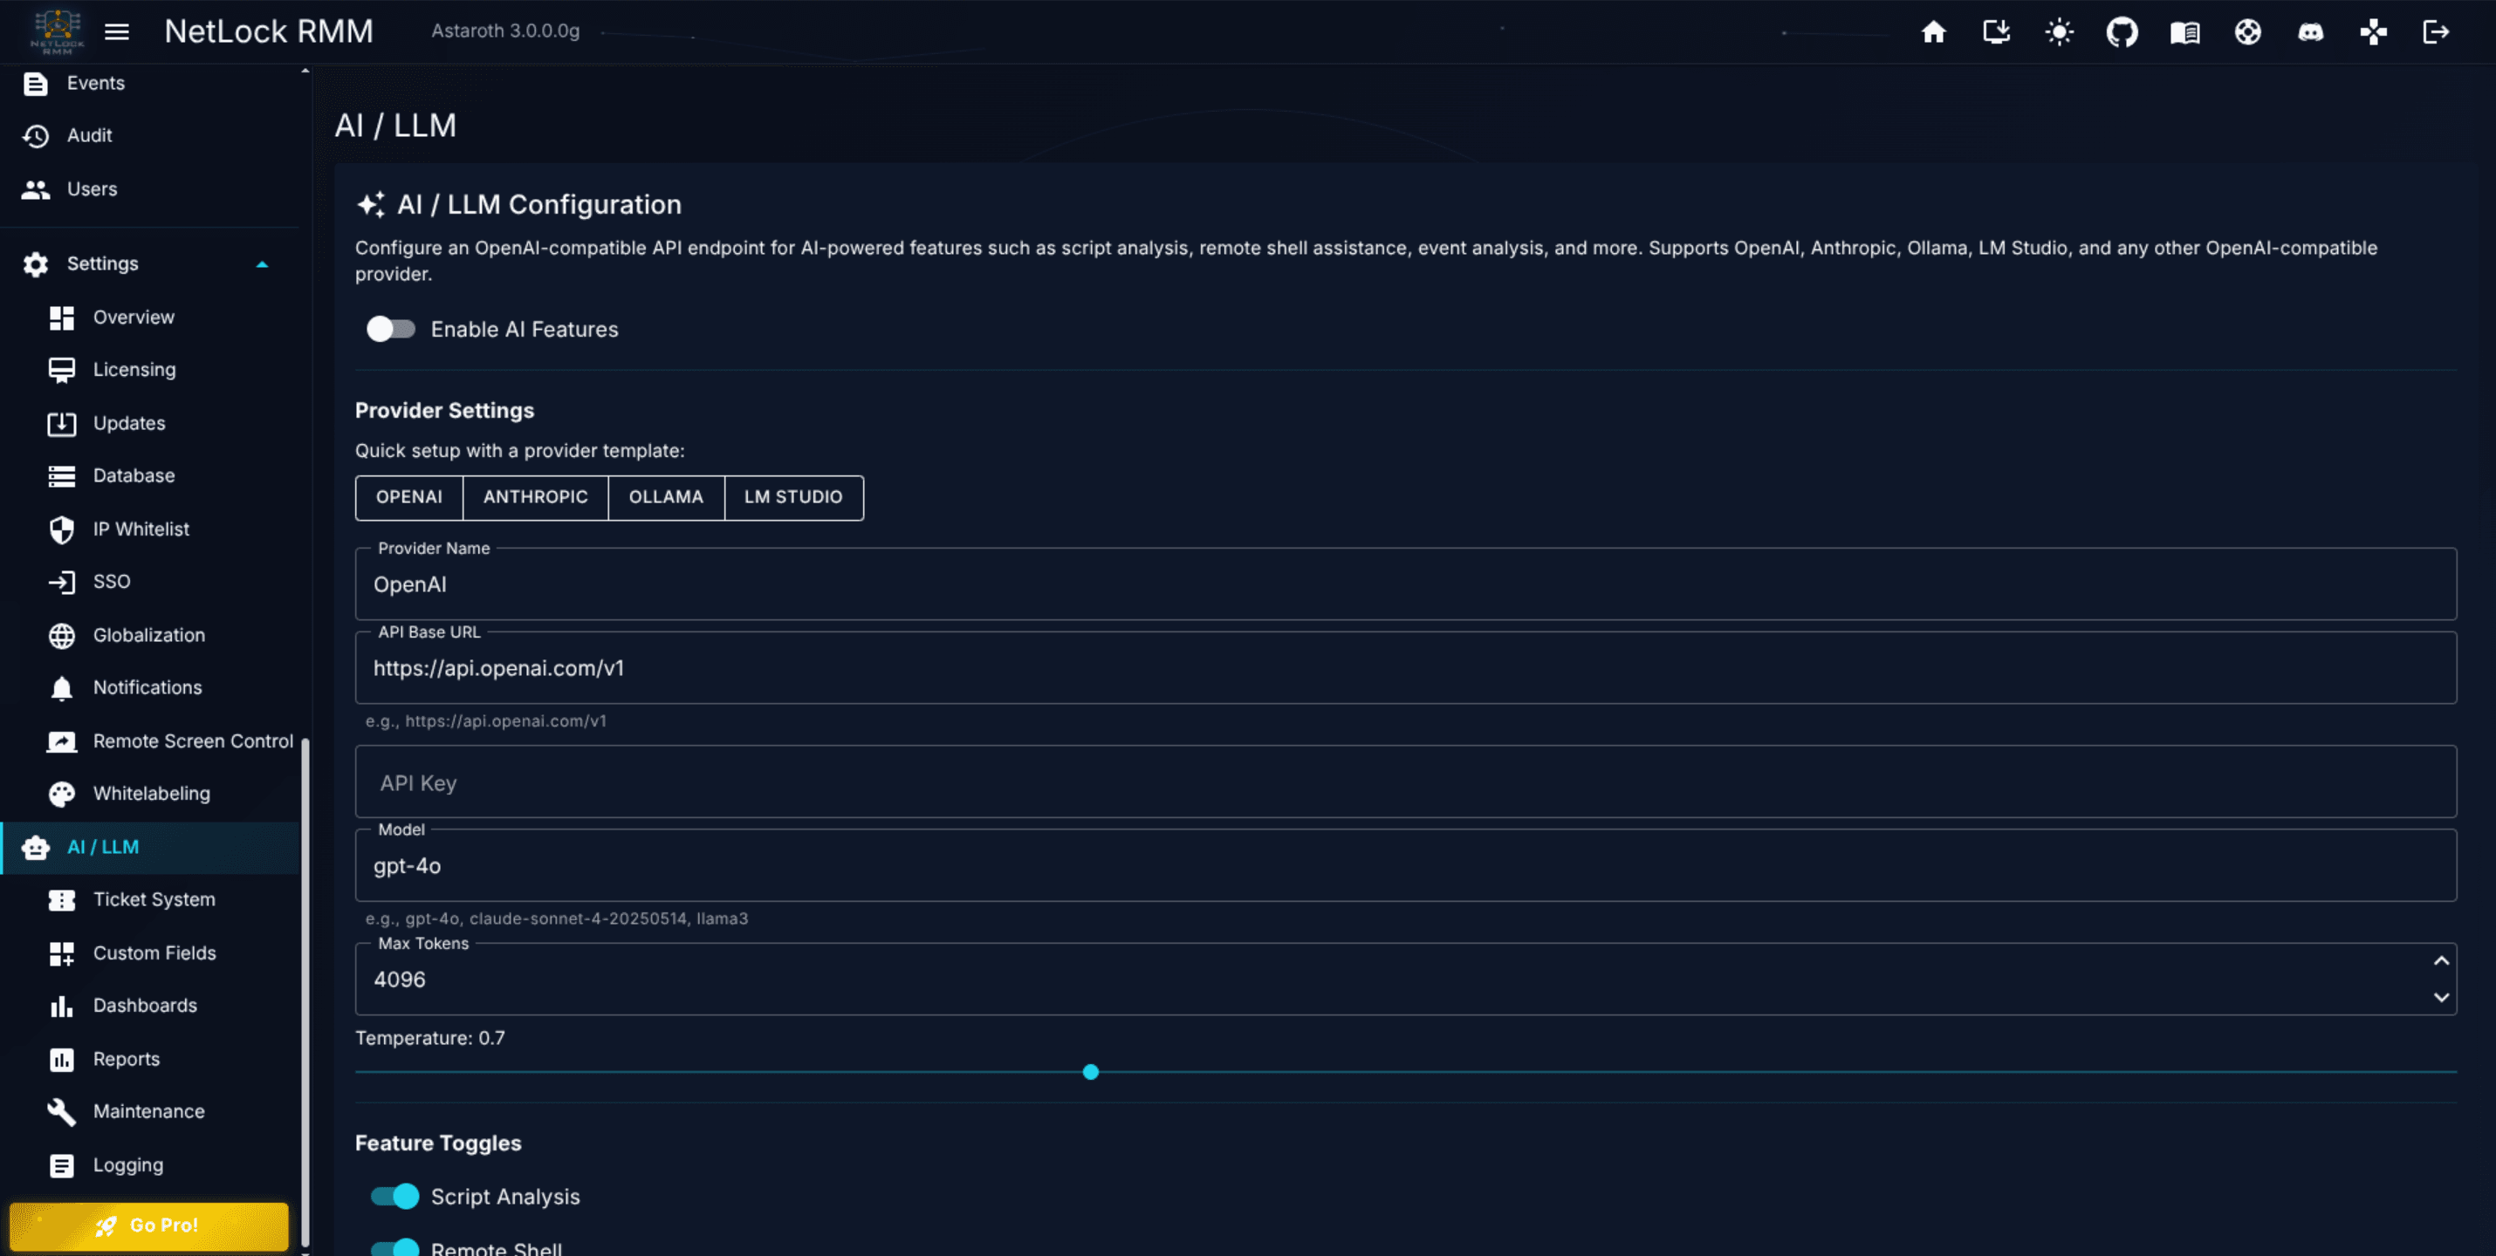
Task: Open IP Whitelist settings
Action: pyautogui.click(x=150, y=529)
